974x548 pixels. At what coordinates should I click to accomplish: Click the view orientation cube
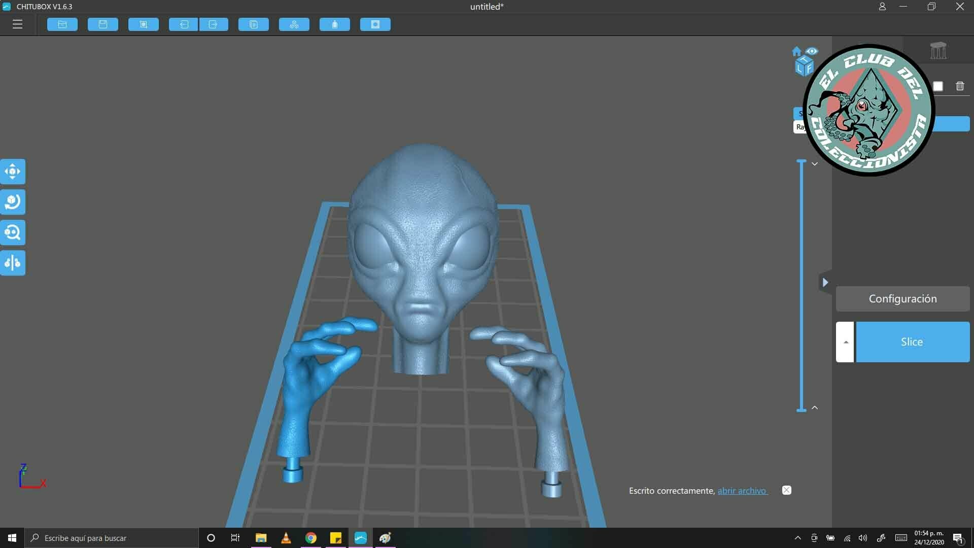pos(804,66)
